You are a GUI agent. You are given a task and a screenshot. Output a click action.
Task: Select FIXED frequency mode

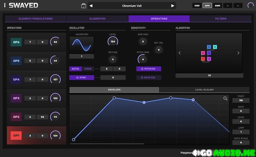88,69
